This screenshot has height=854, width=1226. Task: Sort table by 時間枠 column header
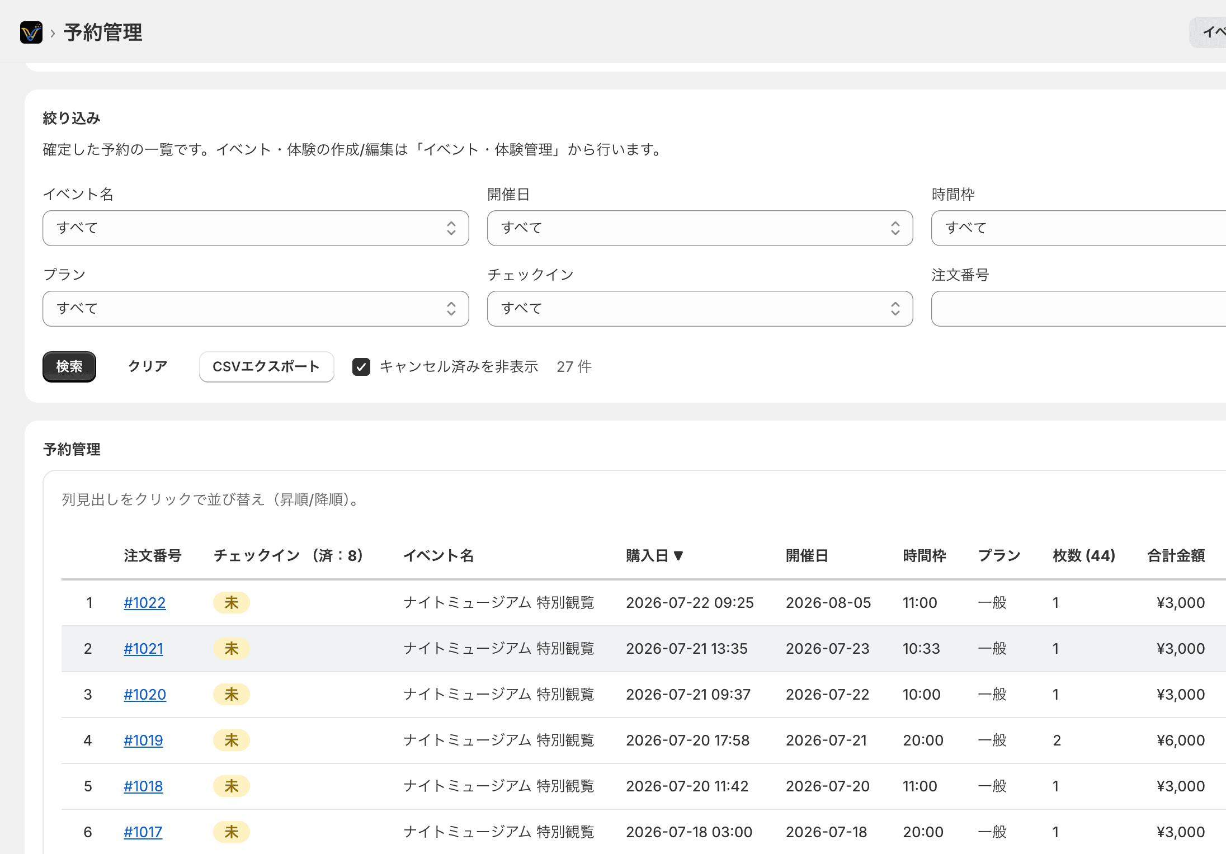pos(925,556)
